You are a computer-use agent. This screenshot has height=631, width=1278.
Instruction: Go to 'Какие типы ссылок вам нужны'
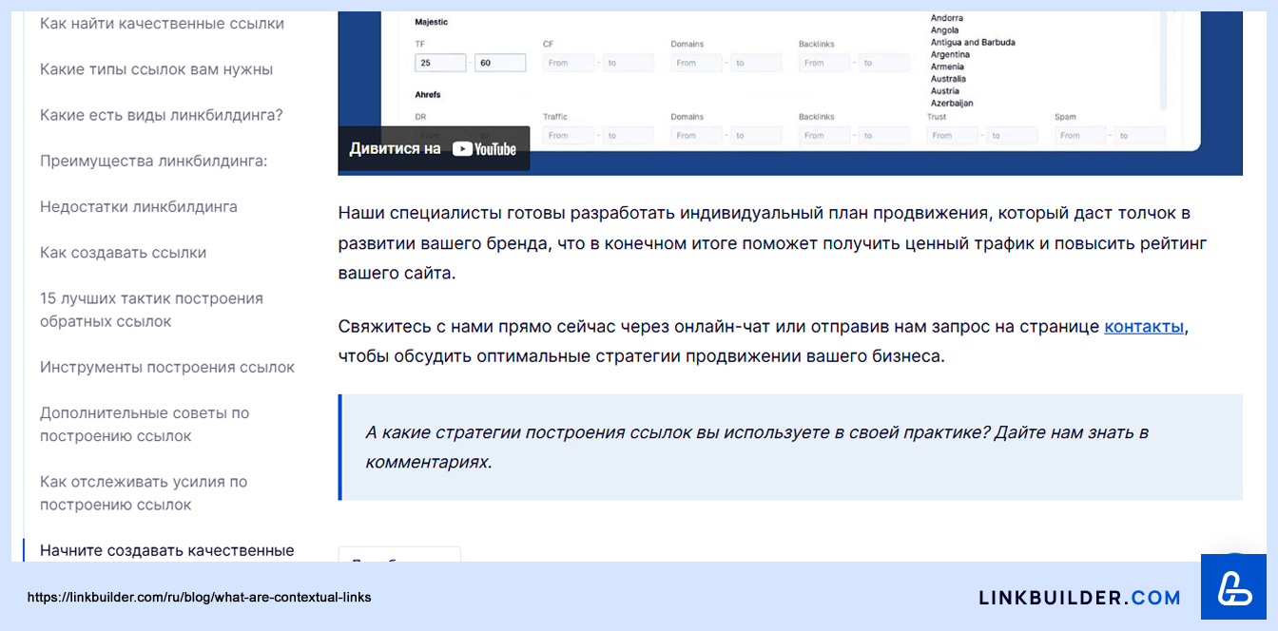pos(156,69)
